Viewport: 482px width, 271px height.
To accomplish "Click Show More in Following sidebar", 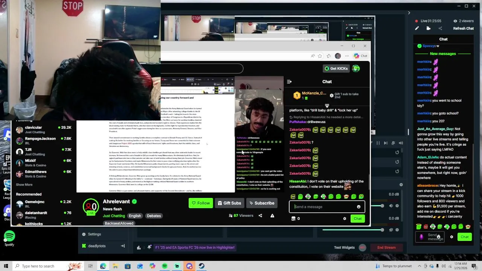I will [x=24, y=185].
